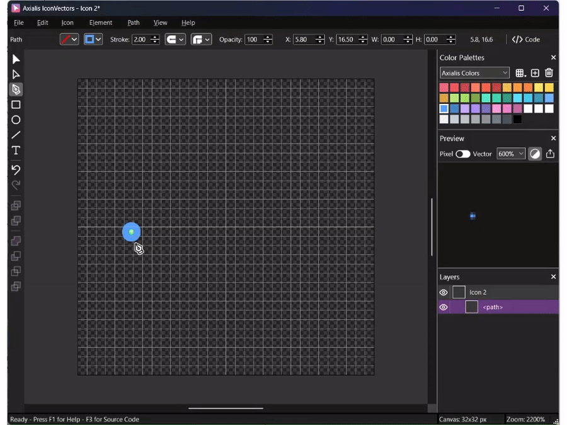This screenshot has width=567, height=425.
Task: Pick the black color swatch
Action: tap(517, 119)
